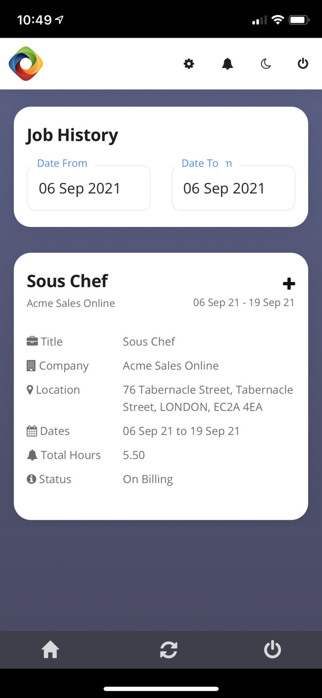Open the settings gear icon
Screen dimensions: 322x698
[189, 64]
